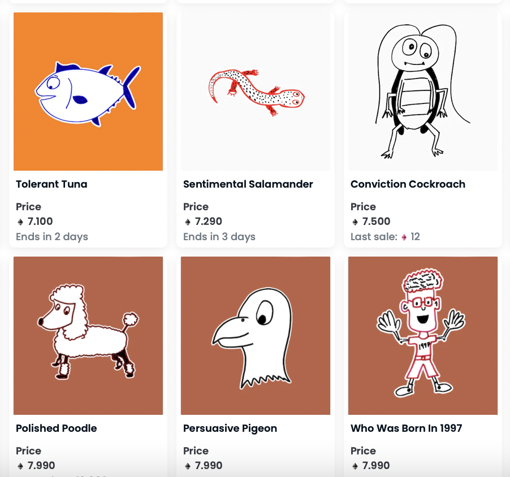Click the Polished Poodle title

tap(57, 428)
